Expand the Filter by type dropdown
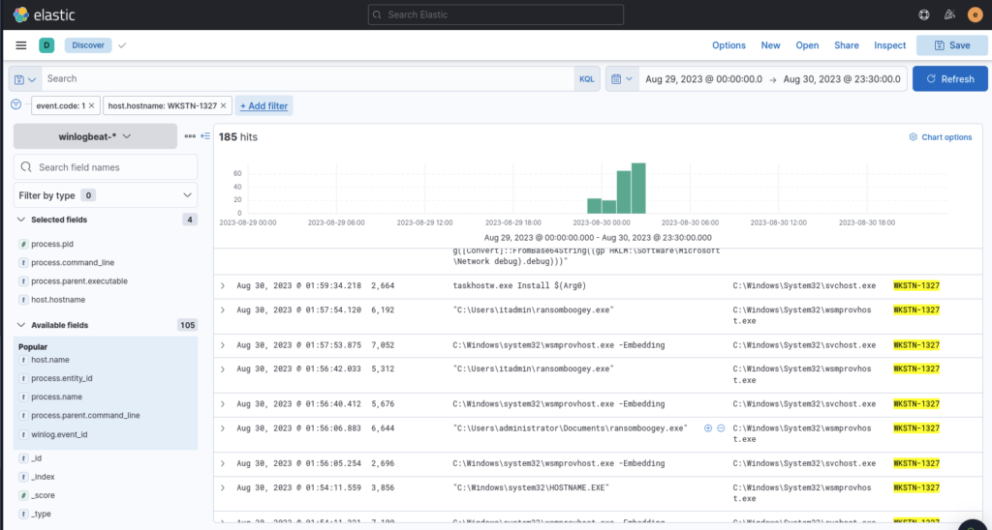Viewport: 992px width, 530px height. (105, 195)
